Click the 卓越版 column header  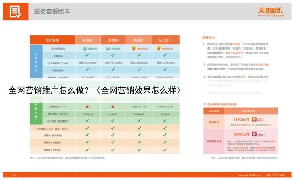pyautogui.click(x=139, y=40)
